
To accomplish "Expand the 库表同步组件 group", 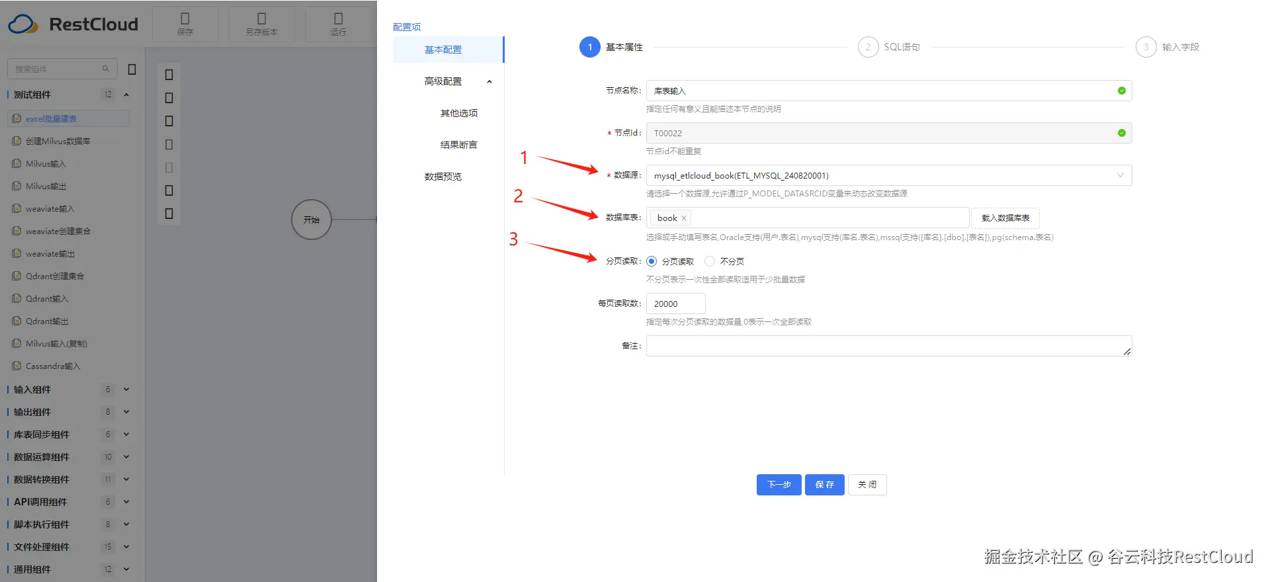I will click(x=126, y=435).
